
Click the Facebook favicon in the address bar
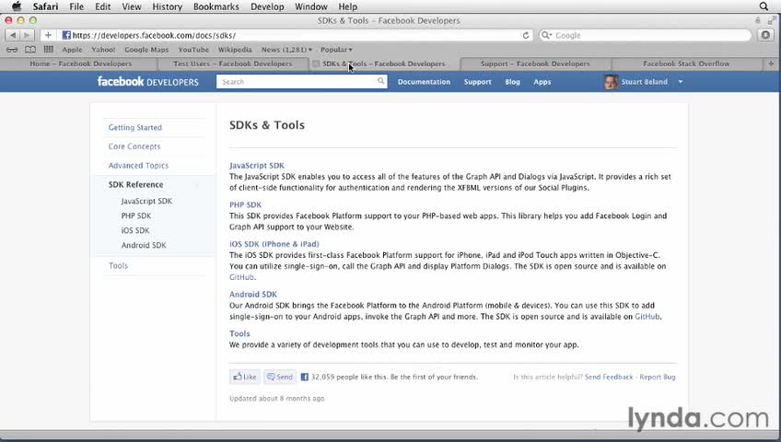click(66, 35)
